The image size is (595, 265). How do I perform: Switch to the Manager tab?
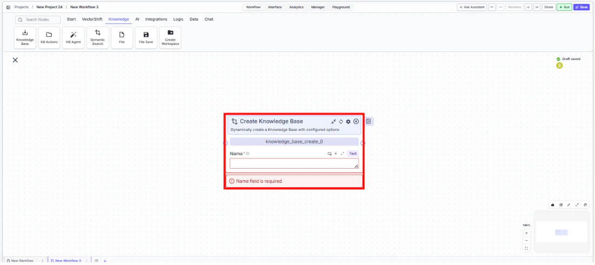(x=318, y=7)
